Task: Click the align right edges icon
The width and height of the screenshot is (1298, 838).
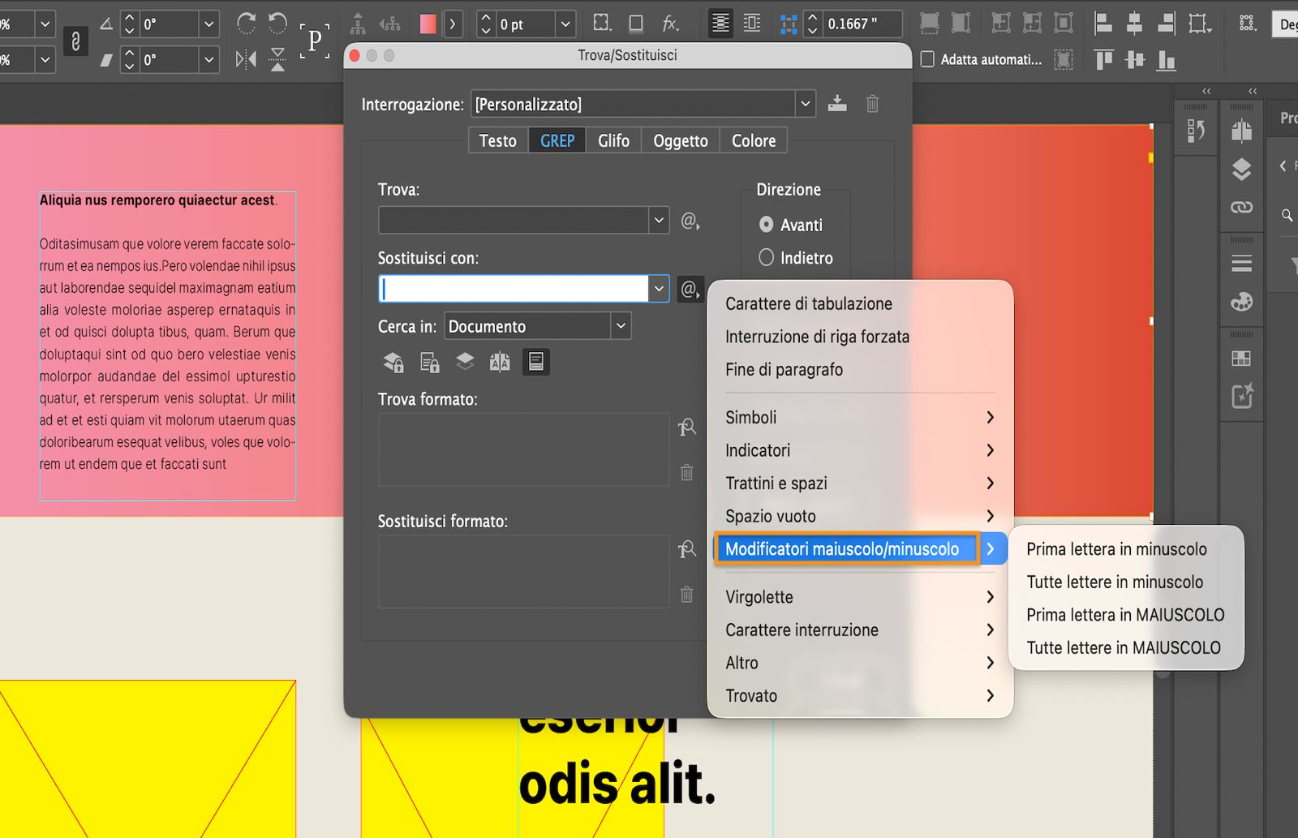Action: [1166, 23]
